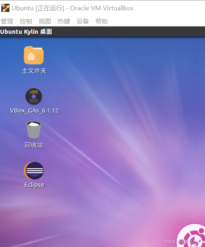Open the VBox_GAs_6.1.12 disc icon
Screen dimensions: 205x247
34,96
